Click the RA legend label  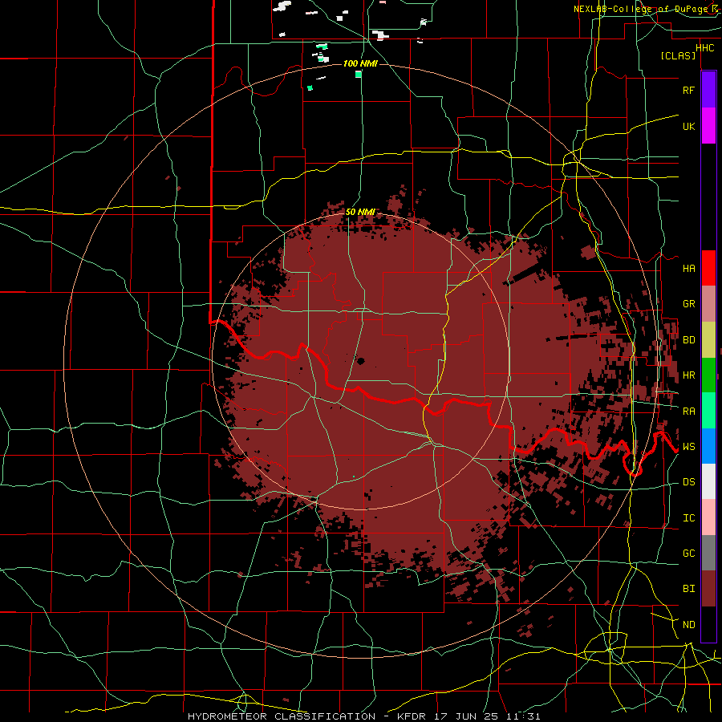pyautogui.click(x=688, y=412)
